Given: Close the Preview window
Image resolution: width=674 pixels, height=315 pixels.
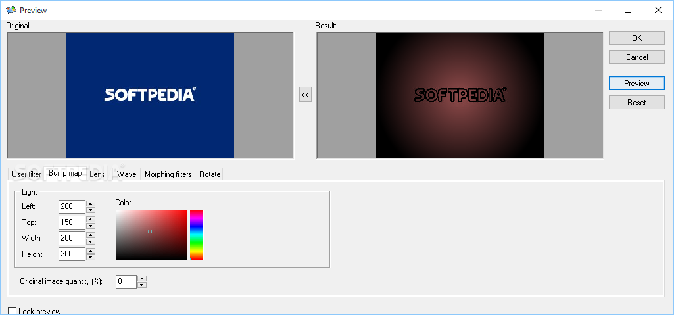Looking at the screenshot, I should pos(658,10).
